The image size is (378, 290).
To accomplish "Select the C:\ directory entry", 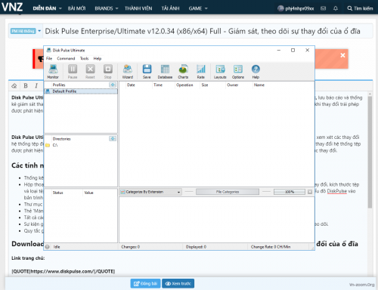I will [x=55, y=145].
